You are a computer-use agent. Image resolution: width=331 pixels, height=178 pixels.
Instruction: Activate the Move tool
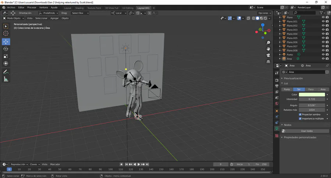[x=6, y=42]
